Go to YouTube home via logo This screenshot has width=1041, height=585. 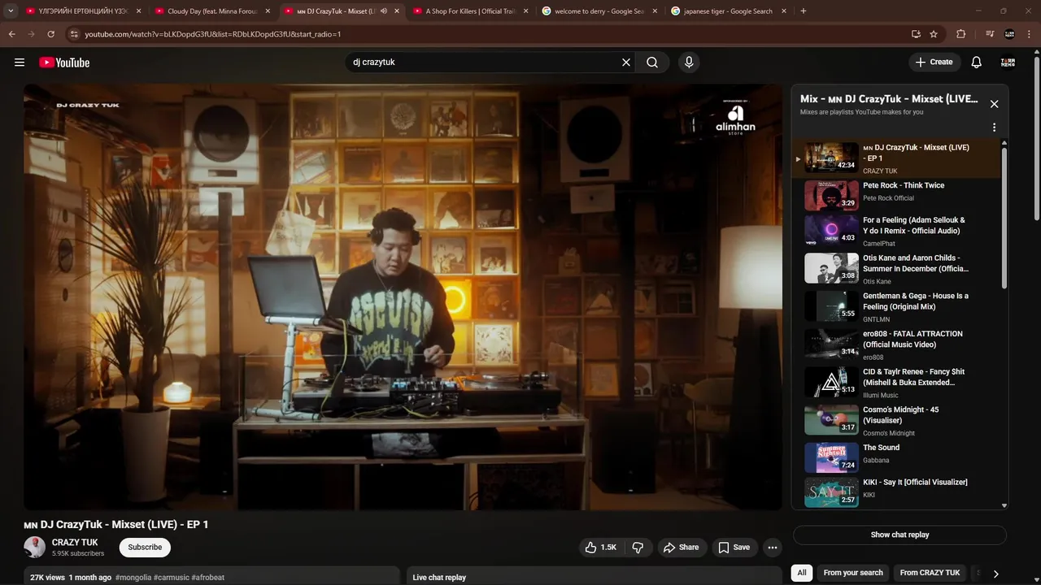click(x=64, y=63)
